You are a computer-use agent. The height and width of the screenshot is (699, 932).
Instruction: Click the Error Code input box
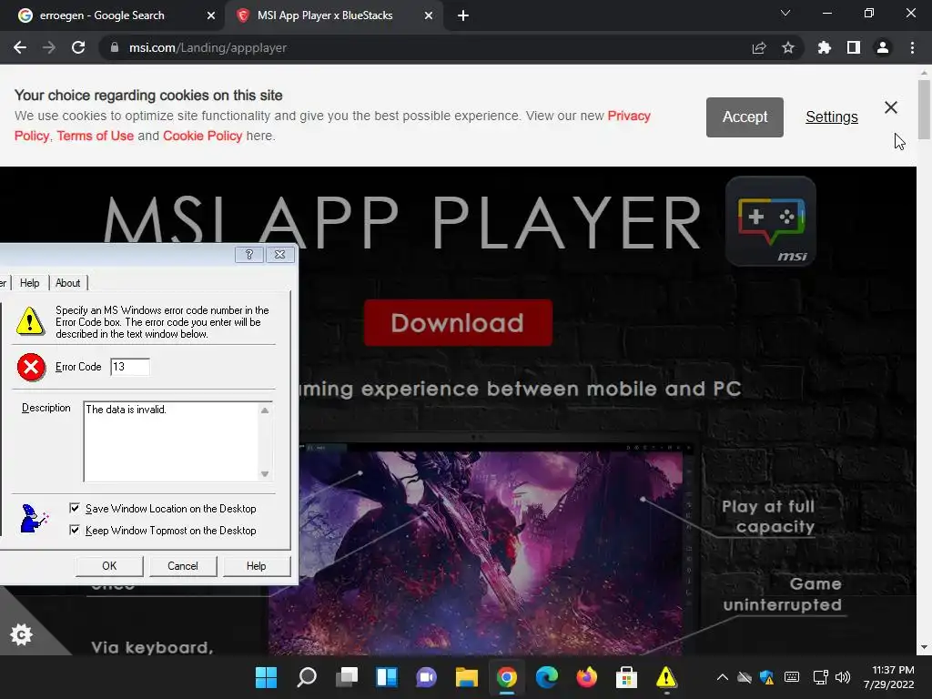click(130, 367)
